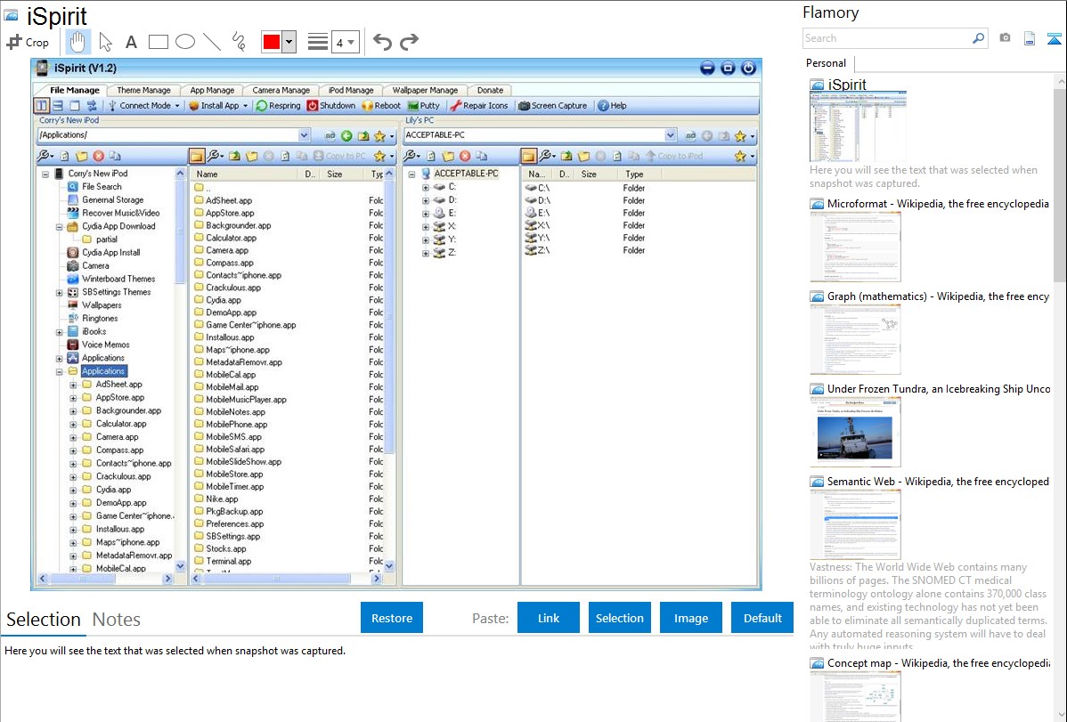This screenshot has height=722, width=1067.
Task: Click the Respring toolbar button
Action: (x=278, y=105)
